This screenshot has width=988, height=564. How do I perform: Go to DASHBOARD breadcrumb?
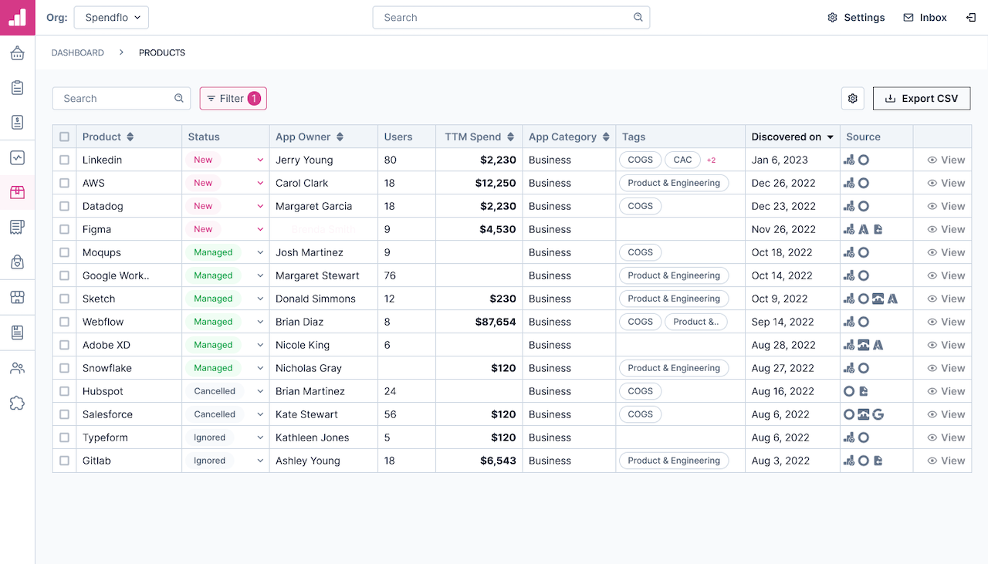(x=78, y=53)
